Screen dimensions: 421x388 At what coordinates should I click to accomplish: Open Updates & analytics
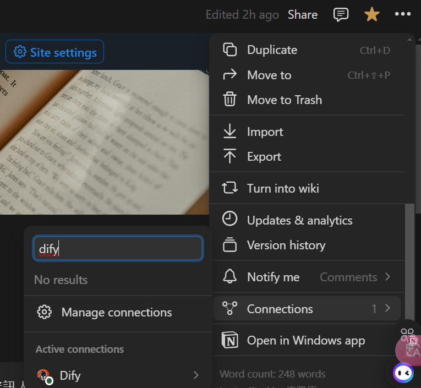[307, 220]
